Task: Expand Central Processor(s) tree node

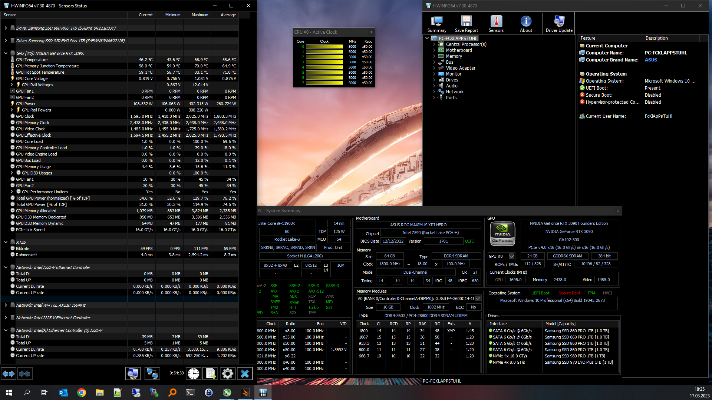Action: [x=434, y=44]
